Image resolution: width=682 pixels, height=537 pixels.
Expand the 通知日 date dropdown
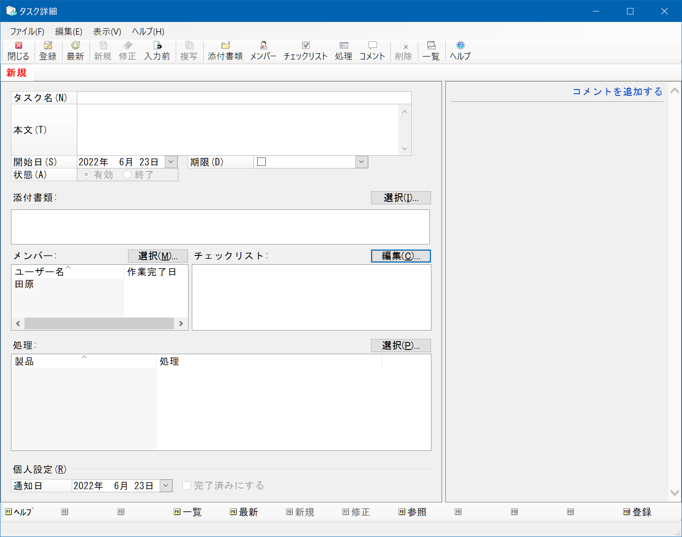coord(166,485)
